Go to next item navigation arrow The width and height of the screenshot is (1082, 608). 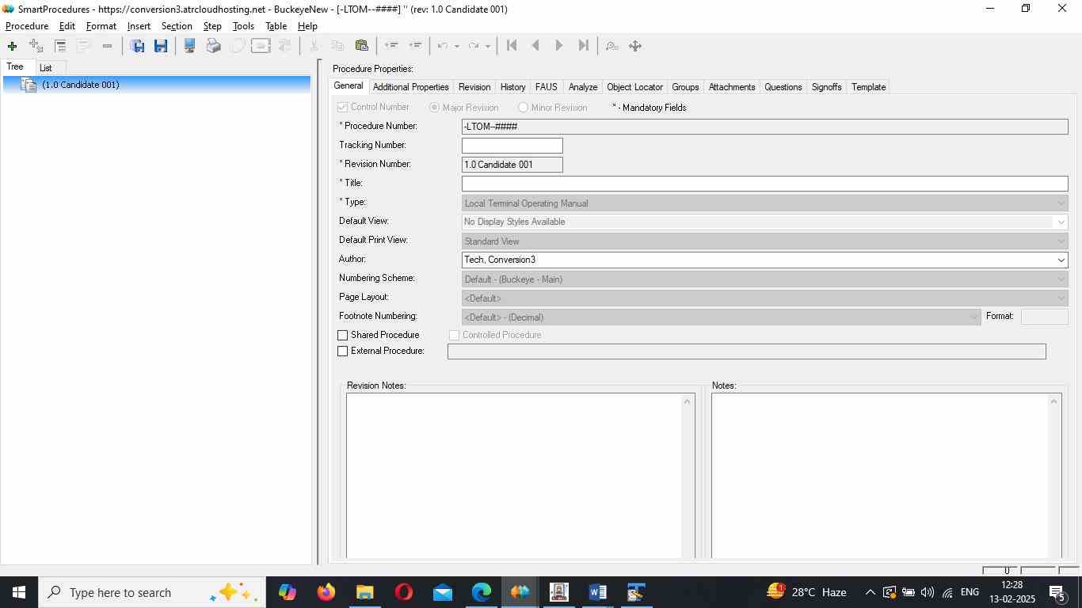click(x=559, y=46)
